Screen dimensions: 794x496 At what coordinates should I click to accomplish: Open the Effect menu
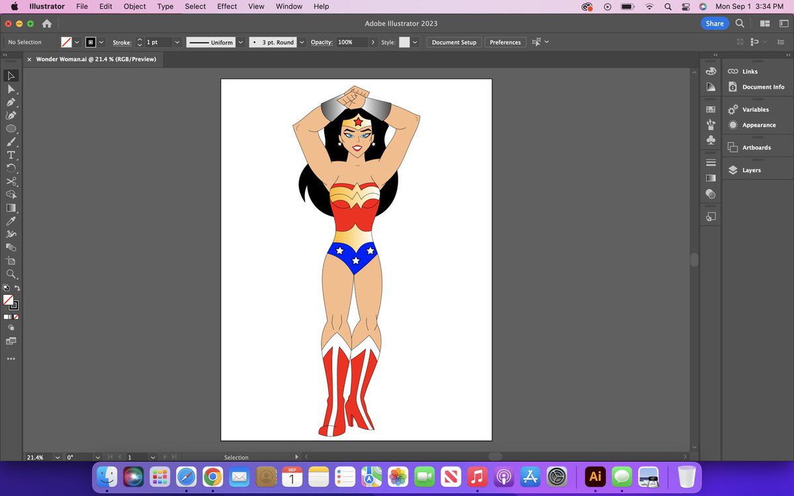tap(227, 7)
